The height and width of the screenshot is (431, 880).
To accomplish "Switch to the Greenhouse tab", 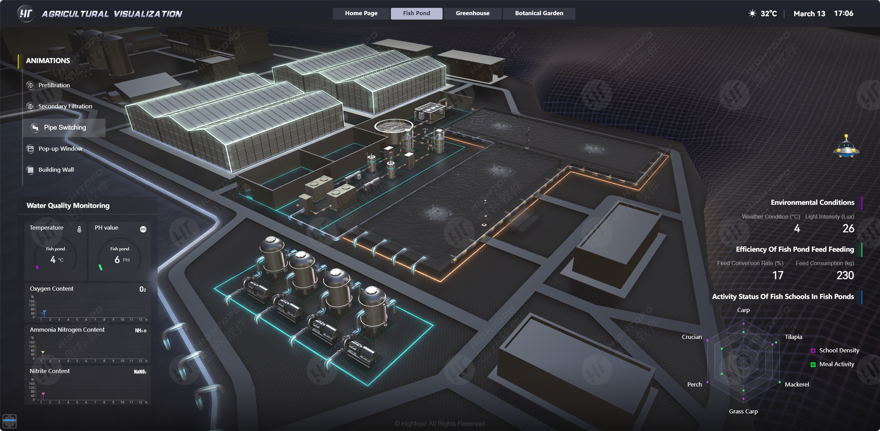I will [x=472, y=13].
